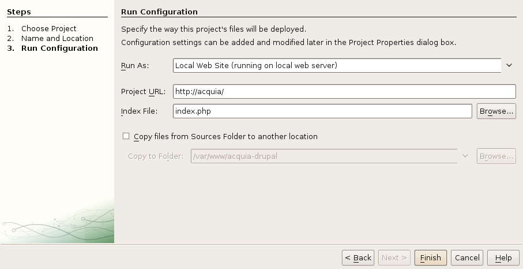This screenshot has width=523, height=269.
Task: Click the Project URL label
Action: point(143,91)
